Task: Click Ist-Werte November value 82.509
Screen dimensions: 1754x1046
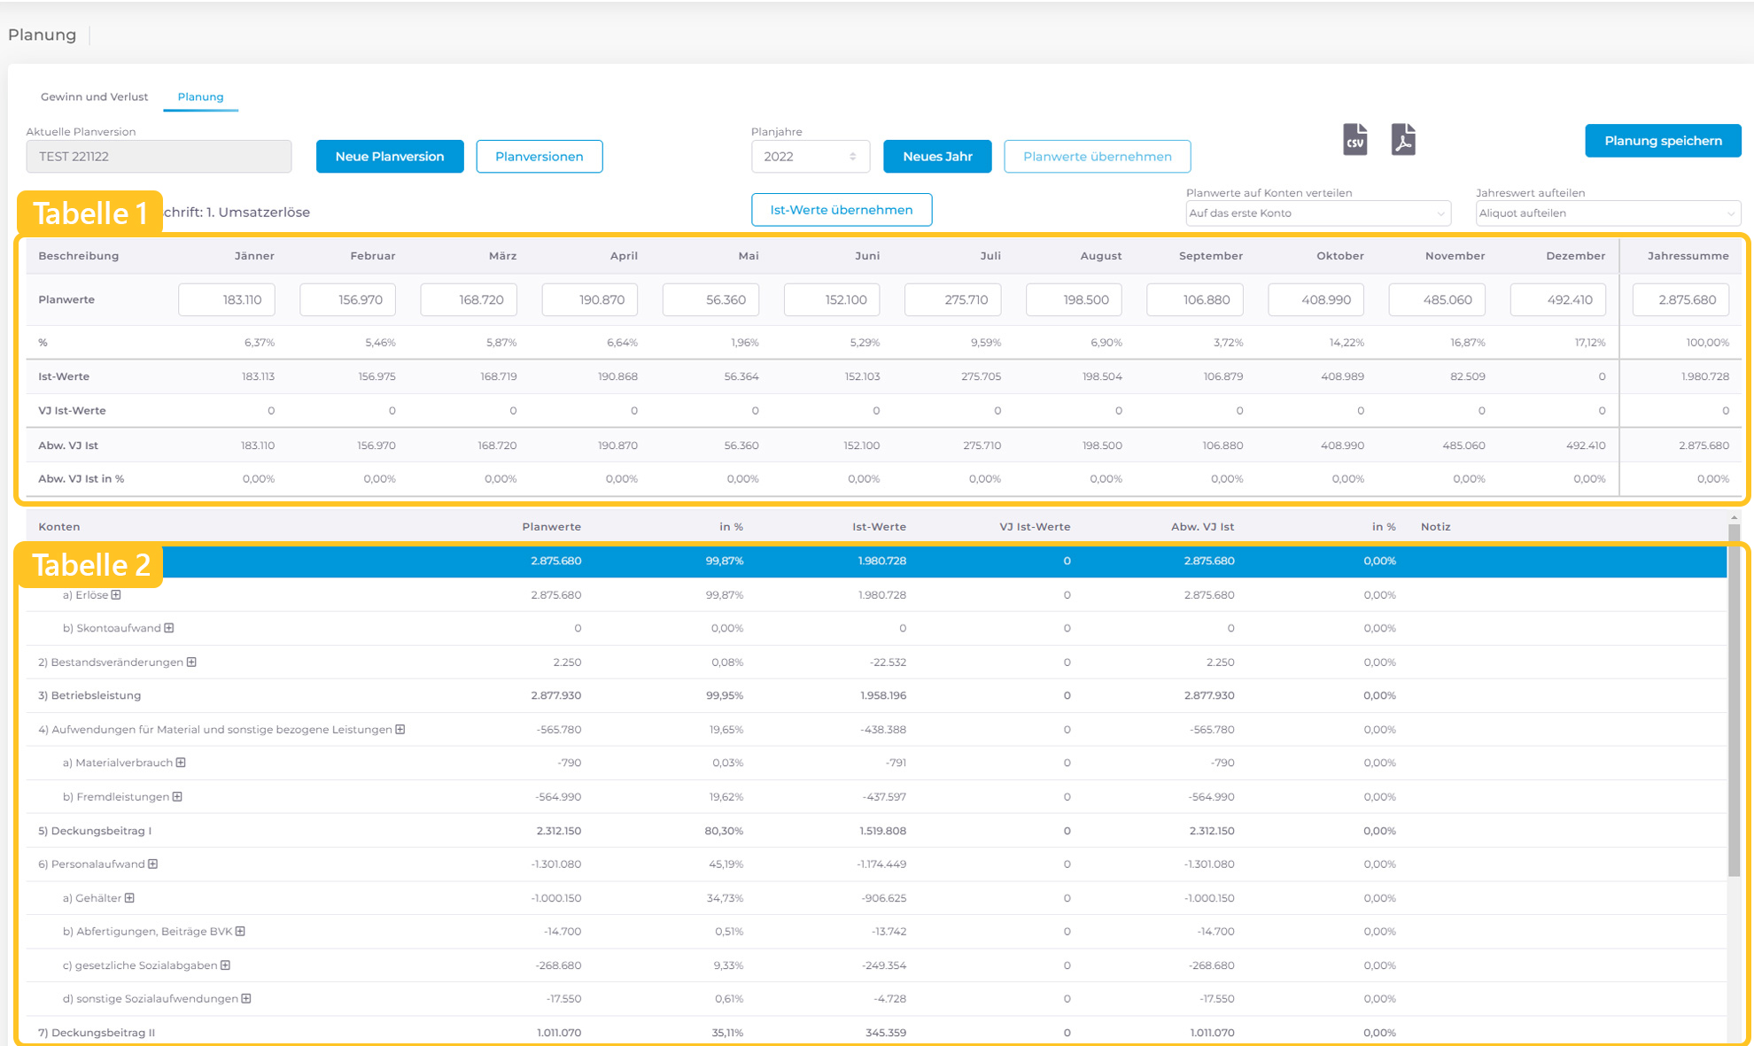Action: (1467, 376)
